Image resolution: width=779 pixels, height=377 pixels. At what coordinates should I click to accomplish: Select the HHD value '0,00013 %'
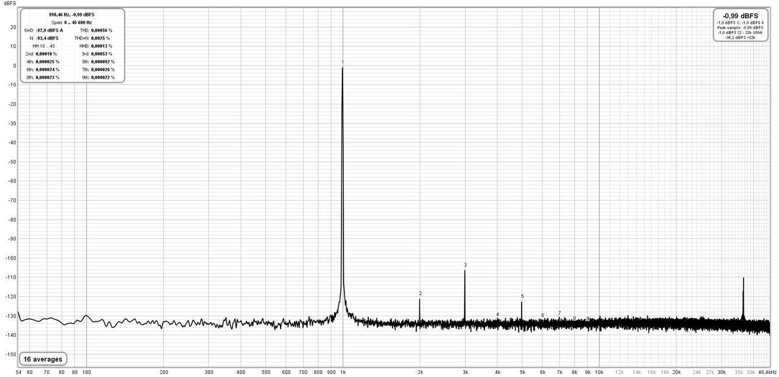[x=102, y=46]
